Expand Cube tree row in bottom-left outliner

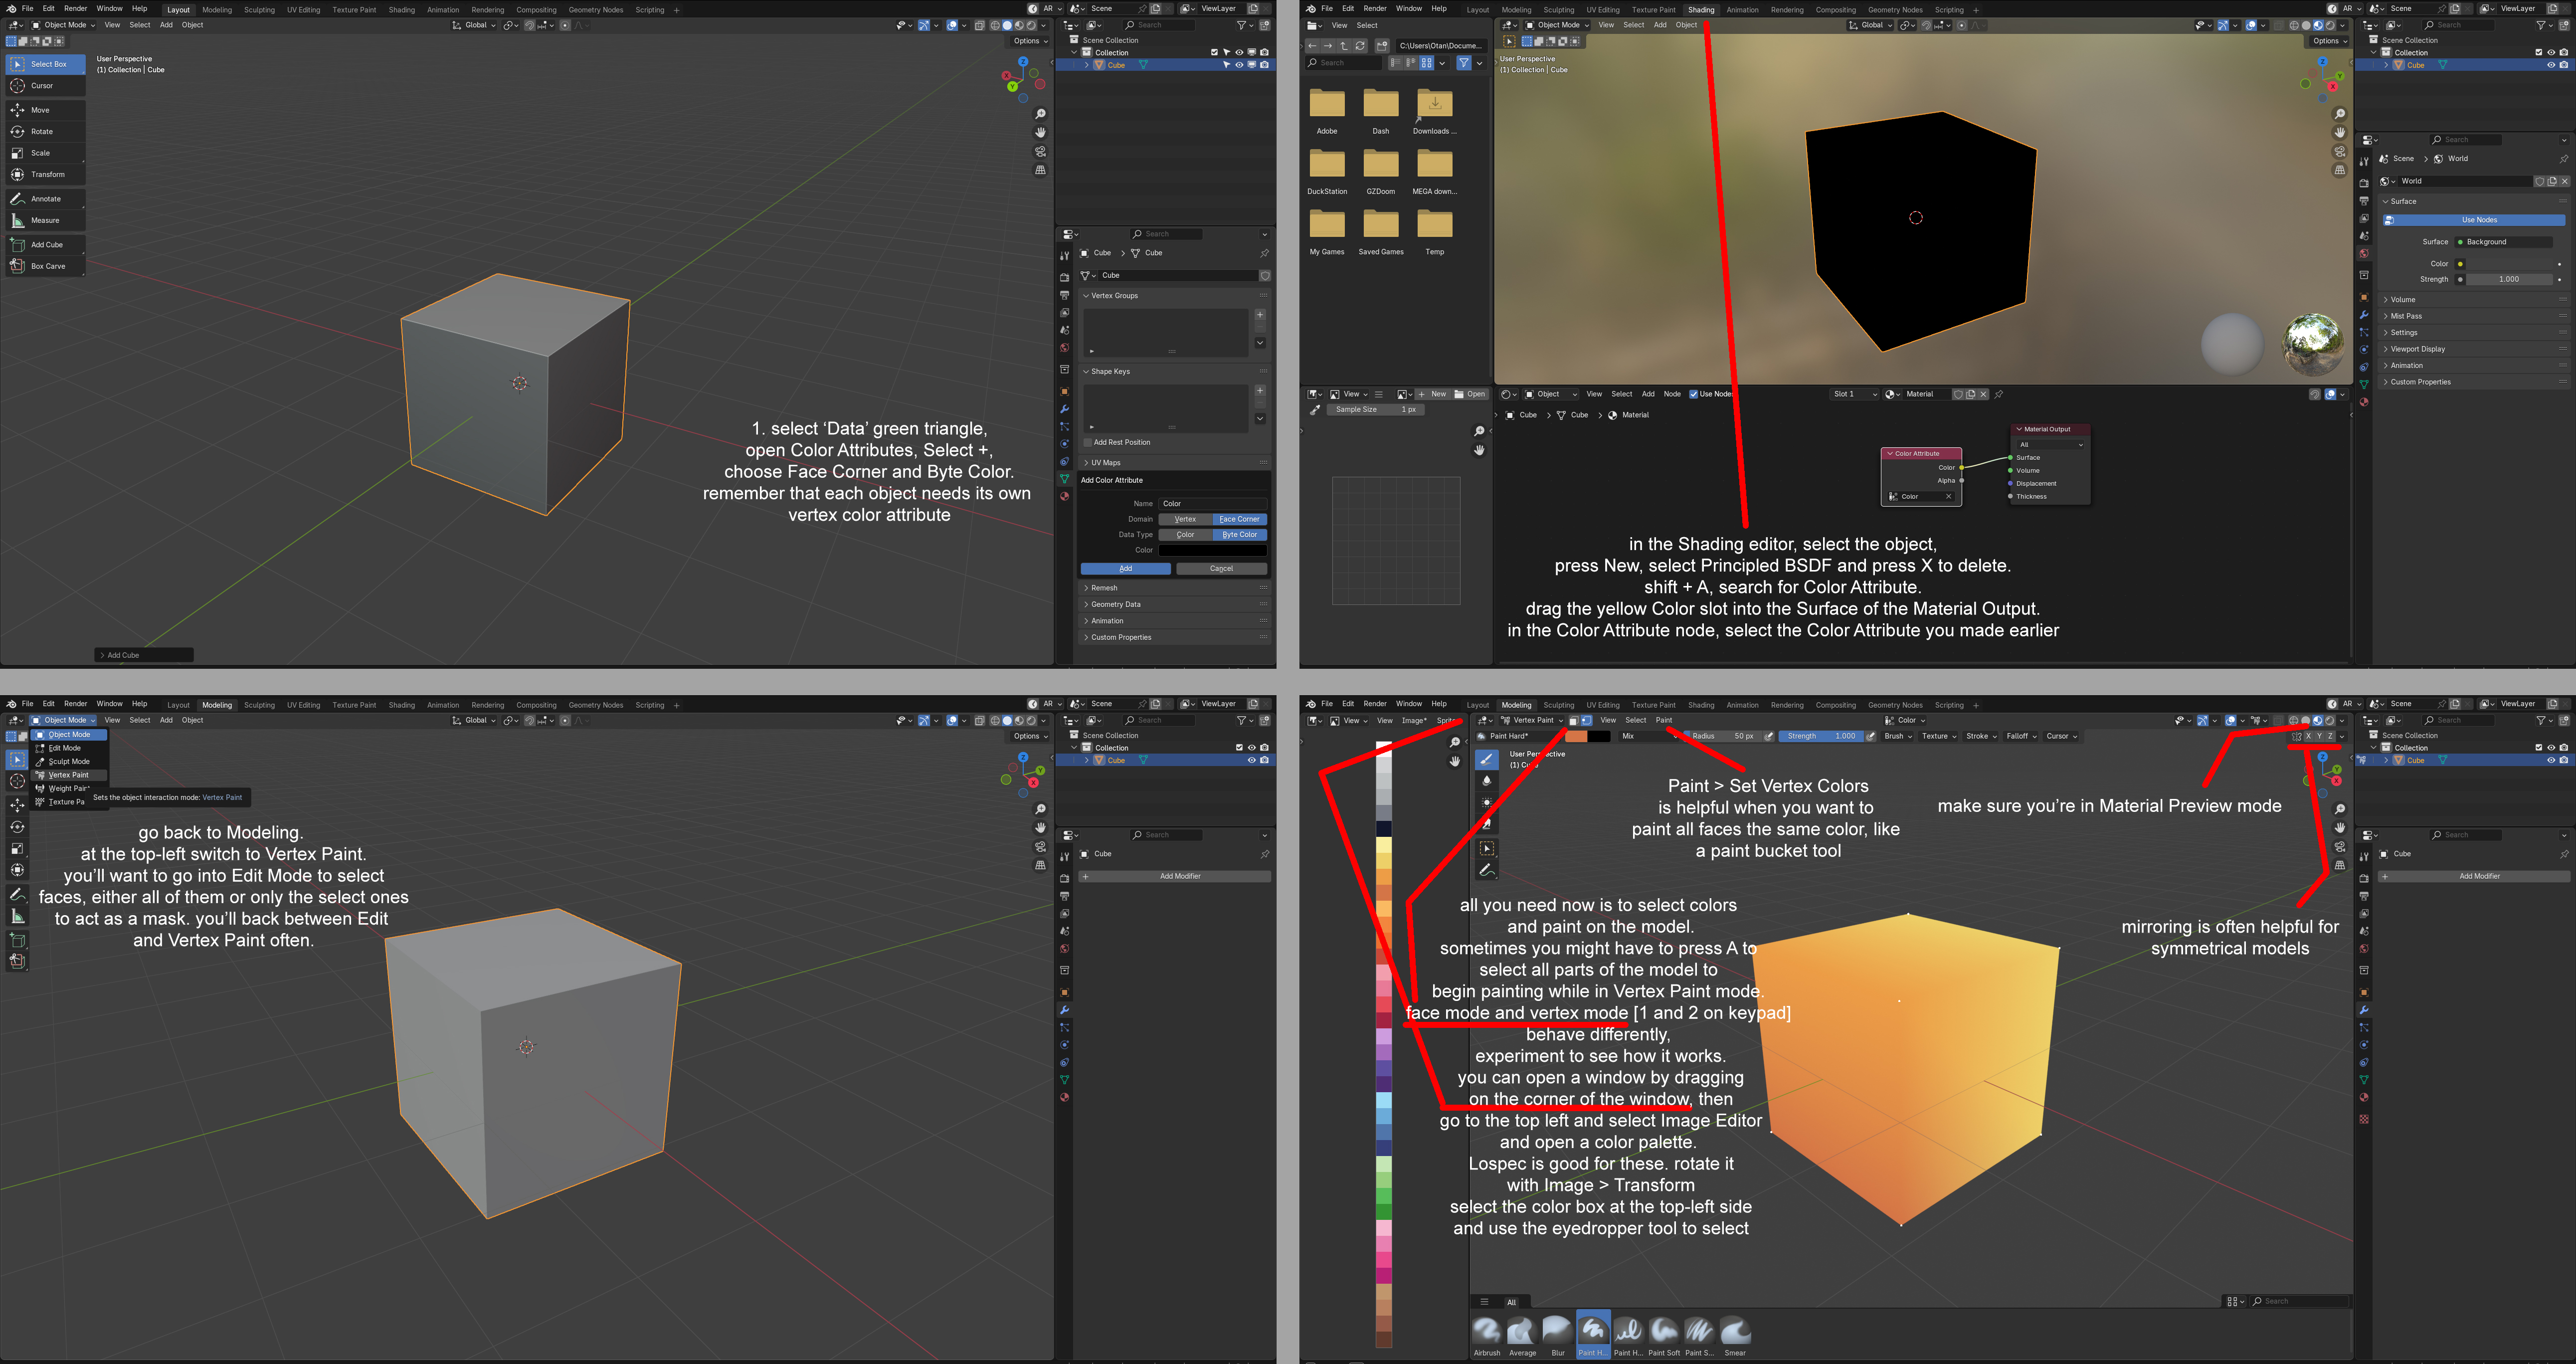[x=1087, y=761]
